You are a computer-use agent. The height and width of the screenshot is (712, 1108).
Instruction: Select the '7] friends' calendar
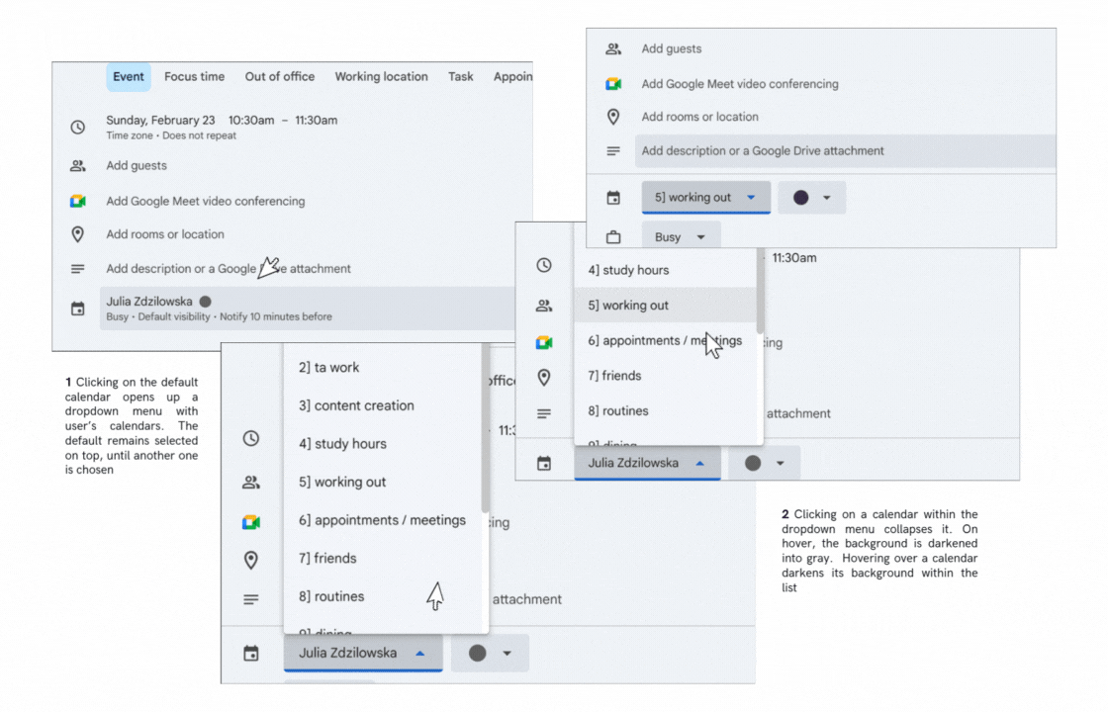(x=615, y=376)
